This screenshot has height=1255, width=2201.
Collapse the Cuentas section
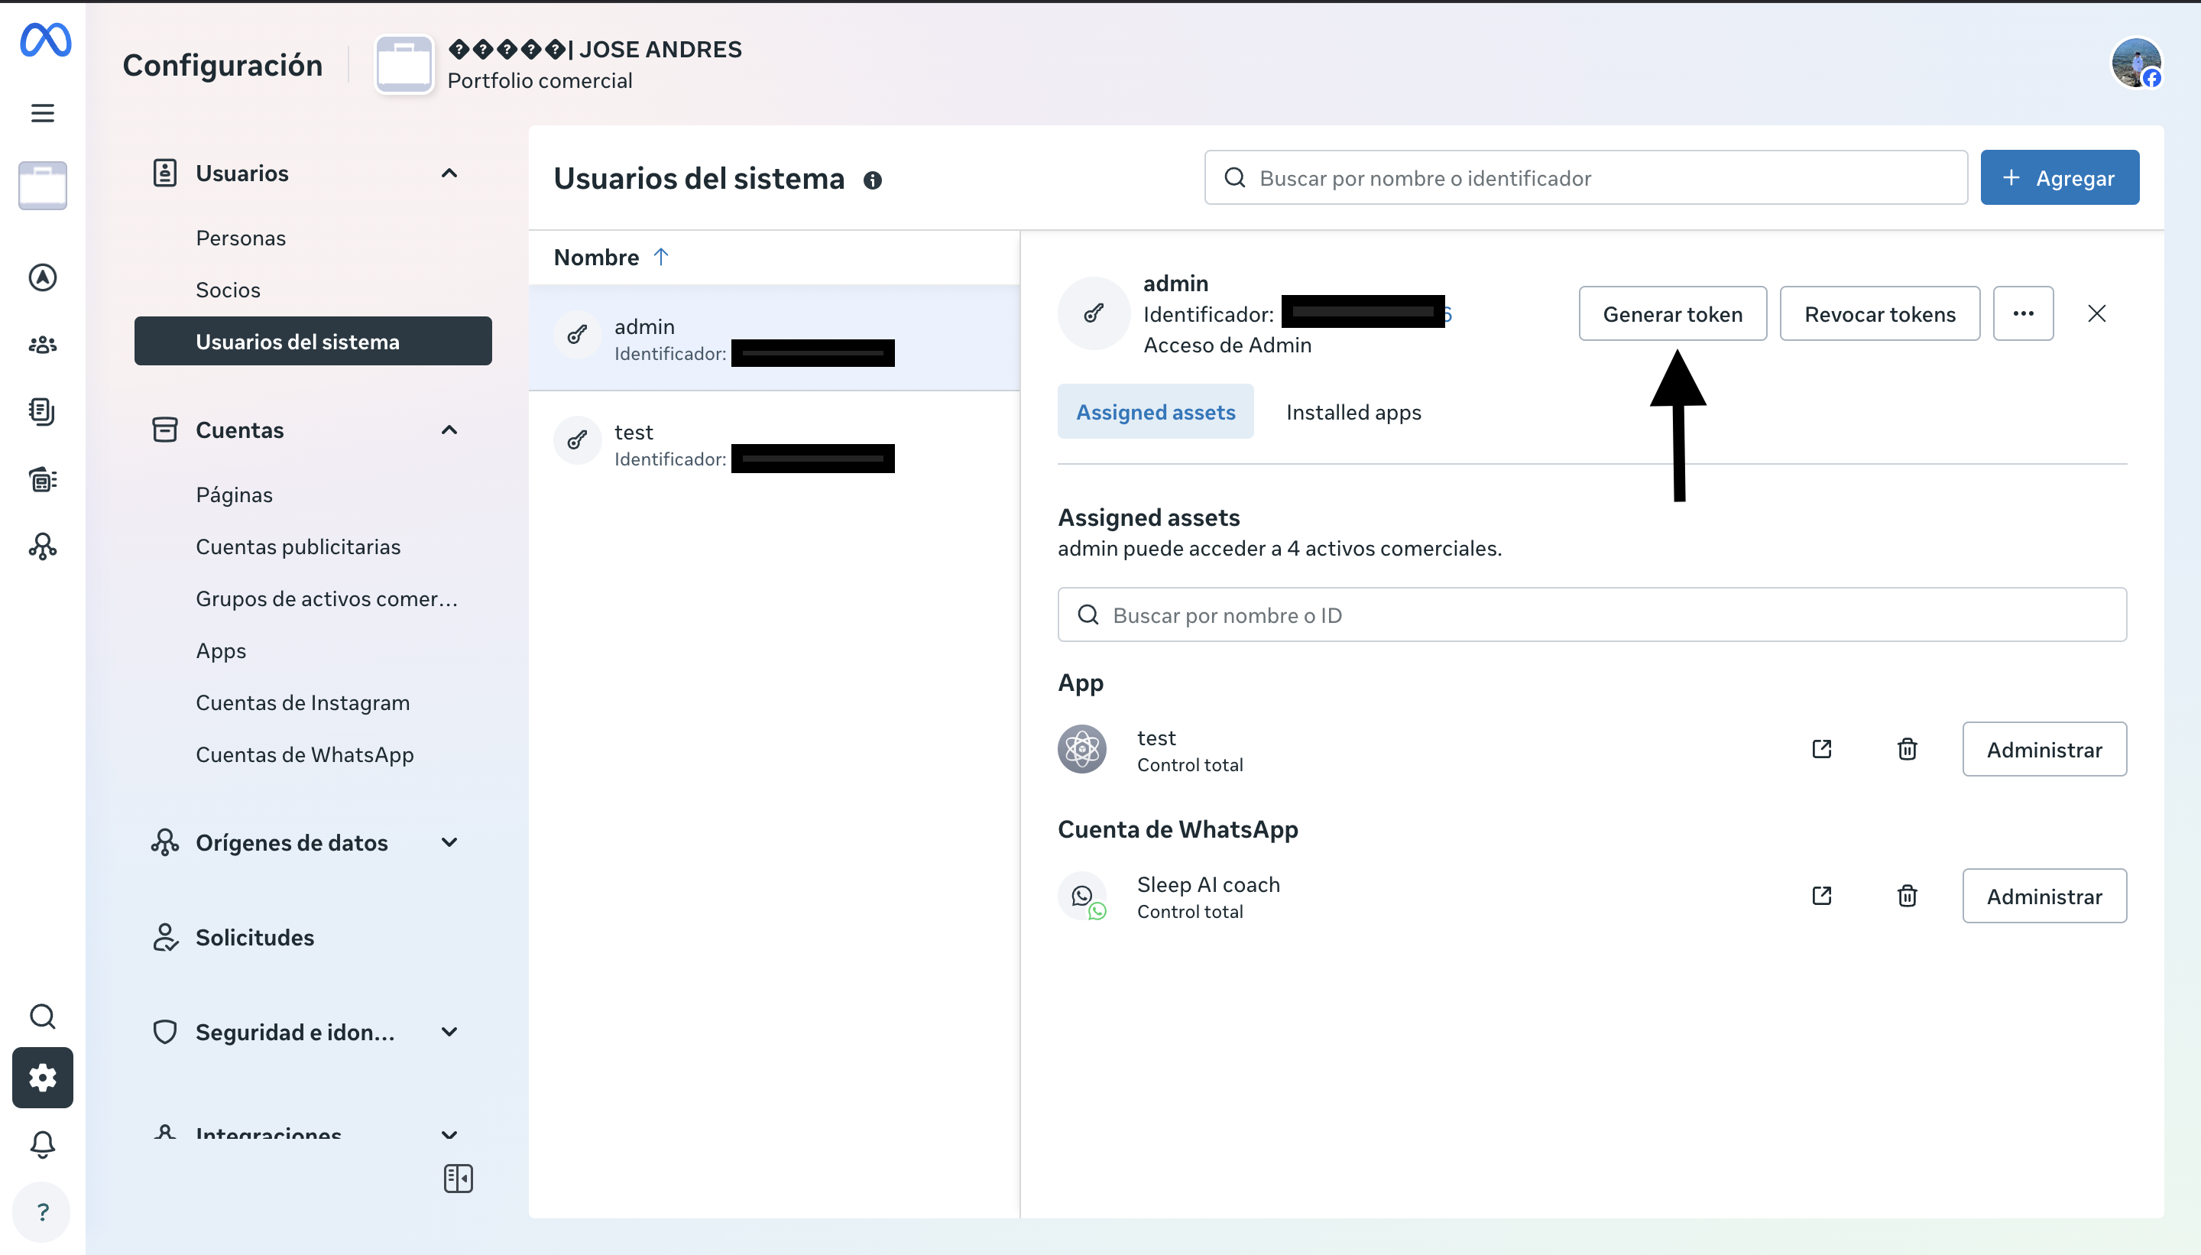[449, 430]
